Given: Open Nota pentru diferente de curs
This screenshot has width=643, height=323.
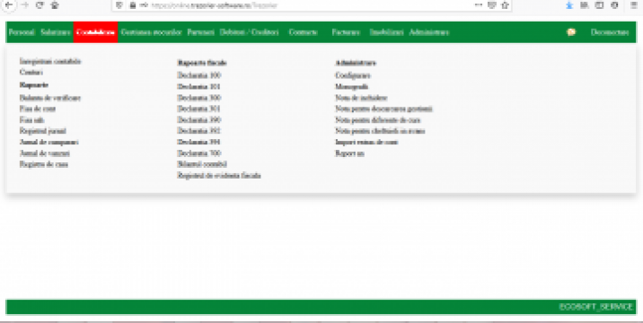Looking at the screenshot, I should [x=378, y=120].
